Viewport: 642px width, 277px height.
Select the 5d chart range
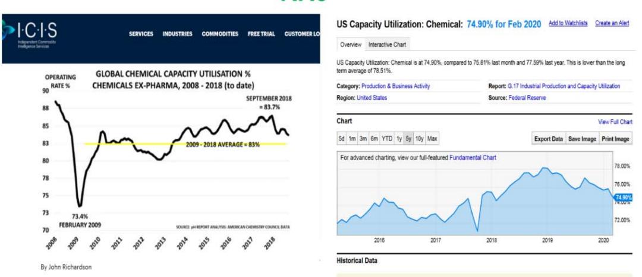pos(342,139)
